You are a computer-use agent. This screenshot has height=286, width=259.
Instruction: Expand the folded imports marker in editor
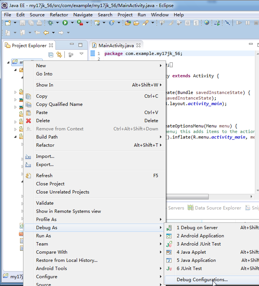pos(171,65)
